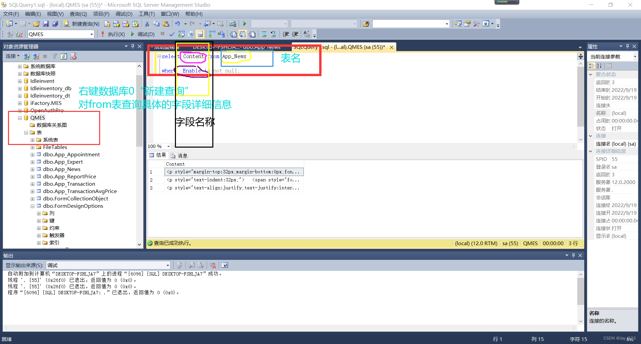Toggle Include Client Statistics

[221, 34]
